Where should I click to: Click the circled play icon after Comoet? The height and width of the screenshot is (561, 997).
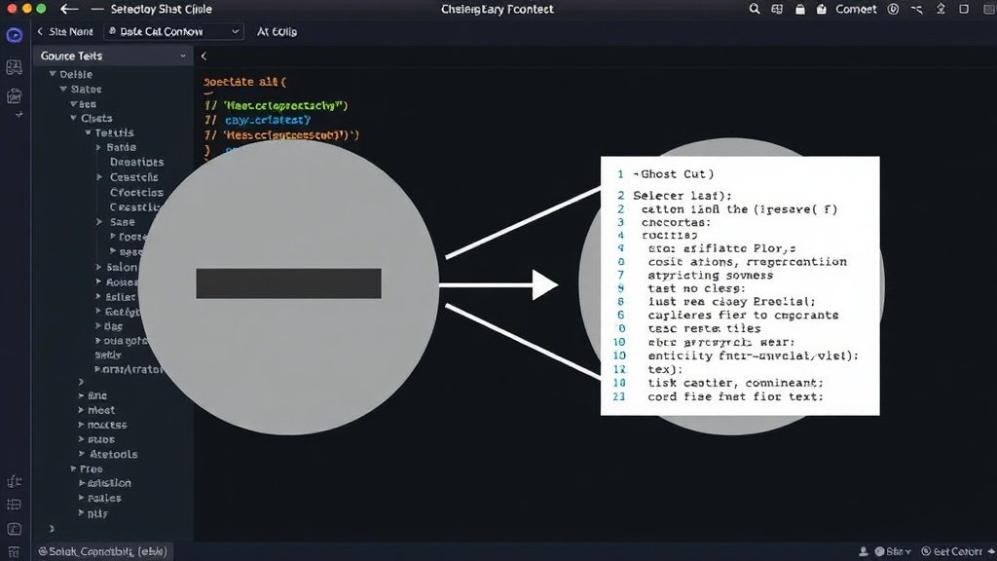tap(894, 9)
